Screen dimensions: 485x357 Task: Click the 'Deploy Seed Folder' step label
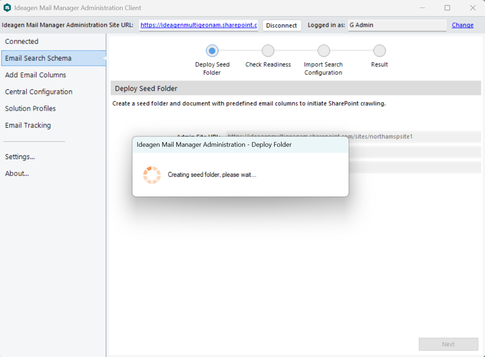[212, 68]
